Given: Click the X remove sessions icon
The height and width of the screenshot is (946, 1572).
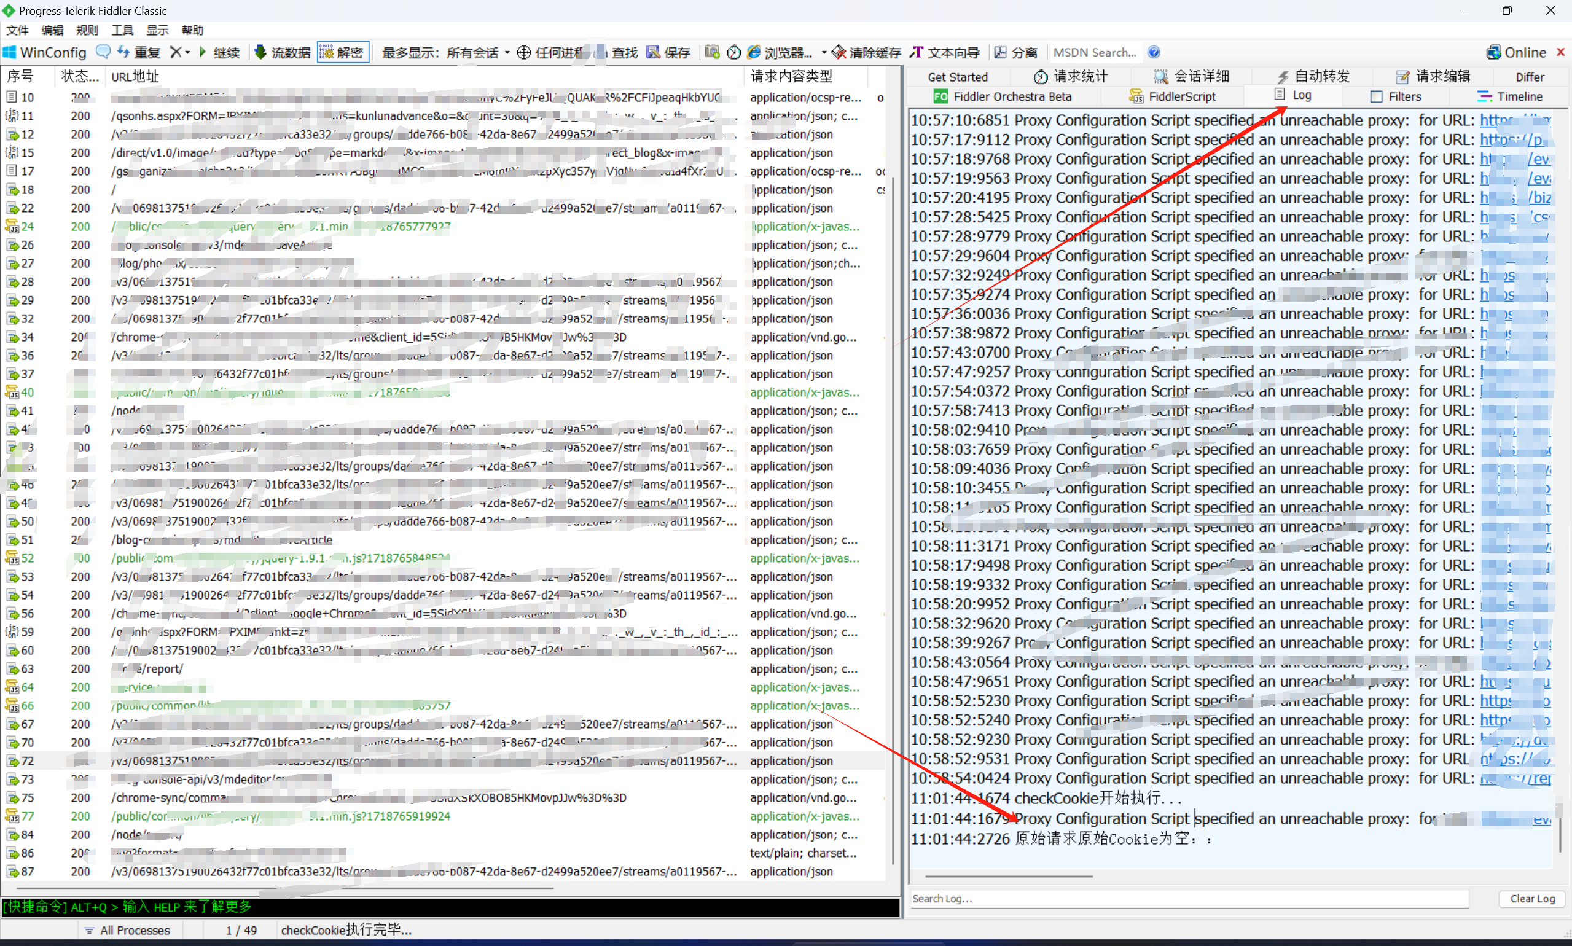Looking at the screenshot, I should (175, 52).
